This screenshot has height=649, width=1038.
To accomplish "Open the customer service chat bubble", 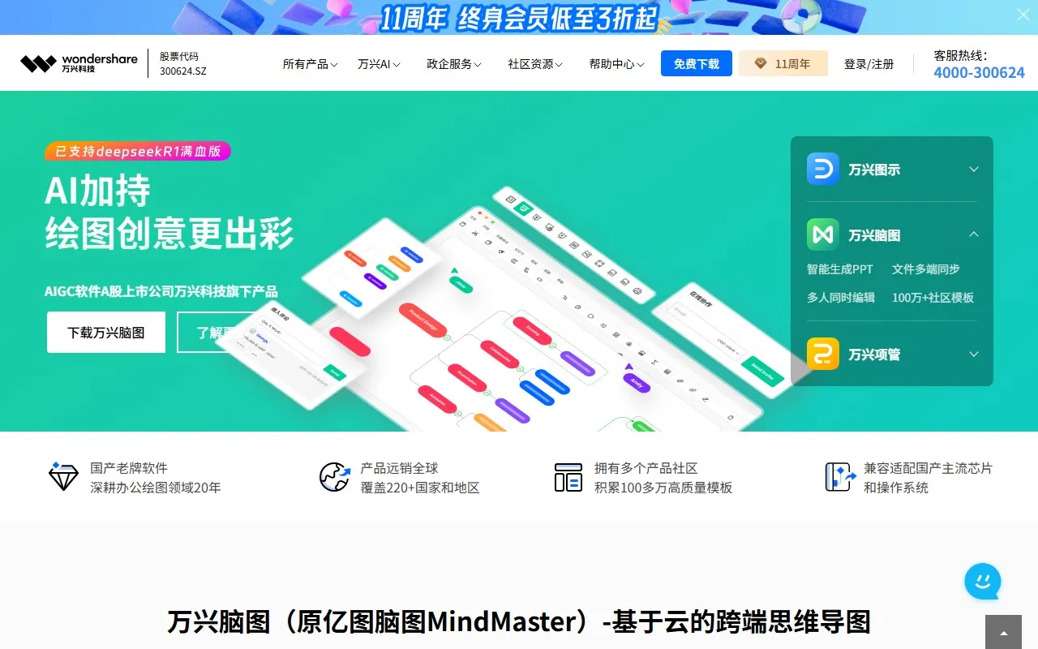I will click(x=982, y=582).
